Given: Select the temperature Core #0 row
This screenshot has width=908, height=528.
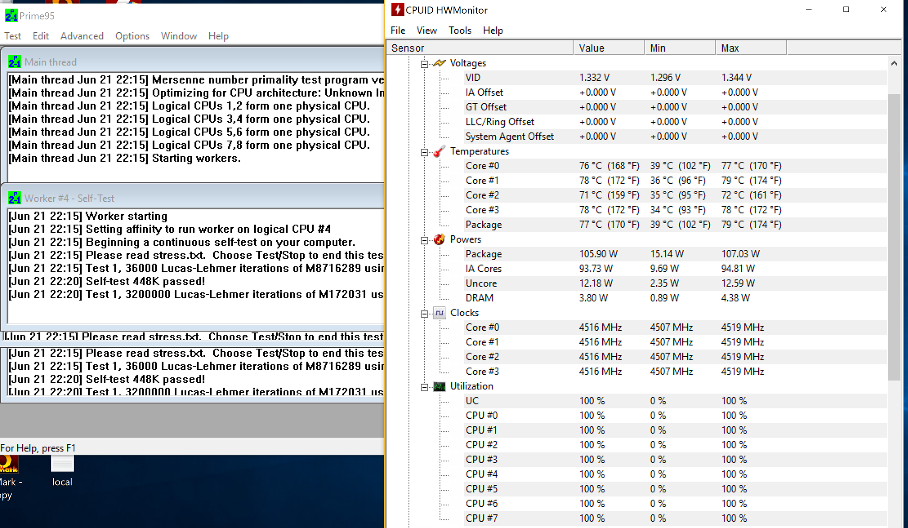Looking at the screenshot, I should 675,166.
